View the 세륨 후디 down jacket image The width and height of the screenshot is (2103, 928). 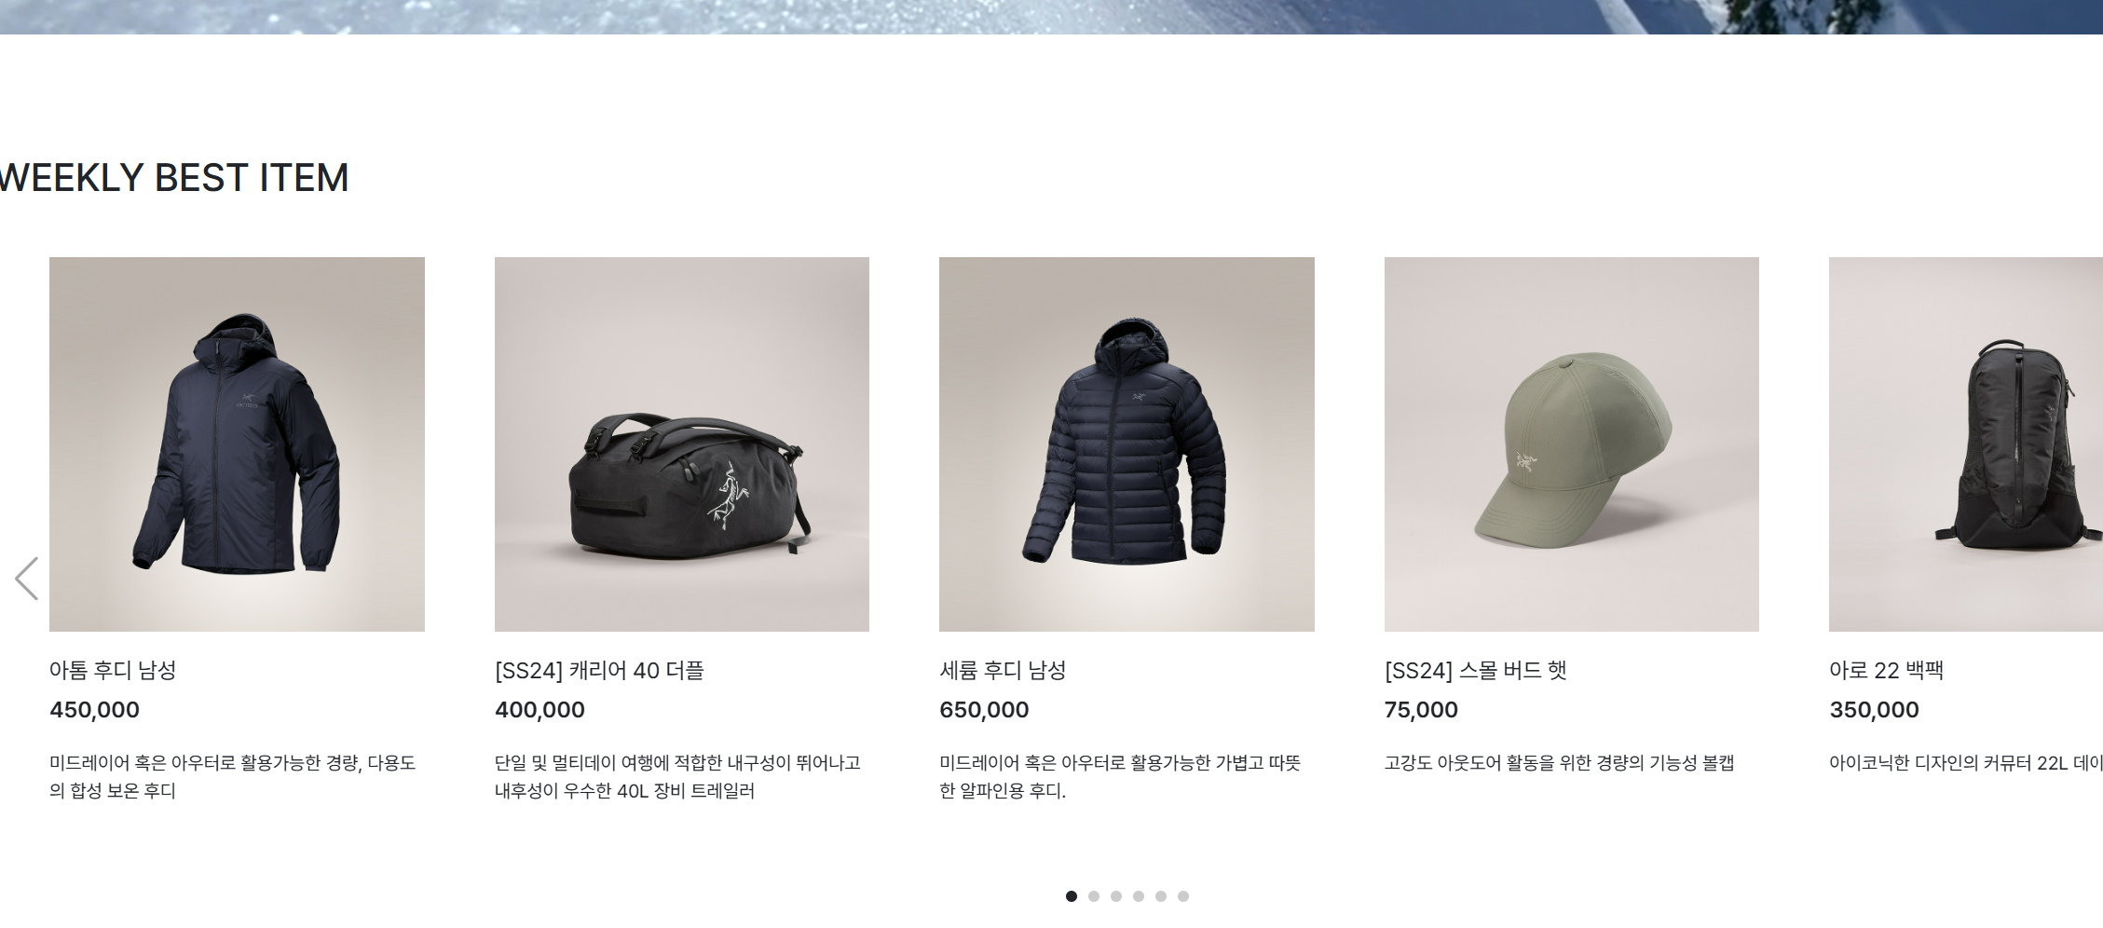[1127, 444]
